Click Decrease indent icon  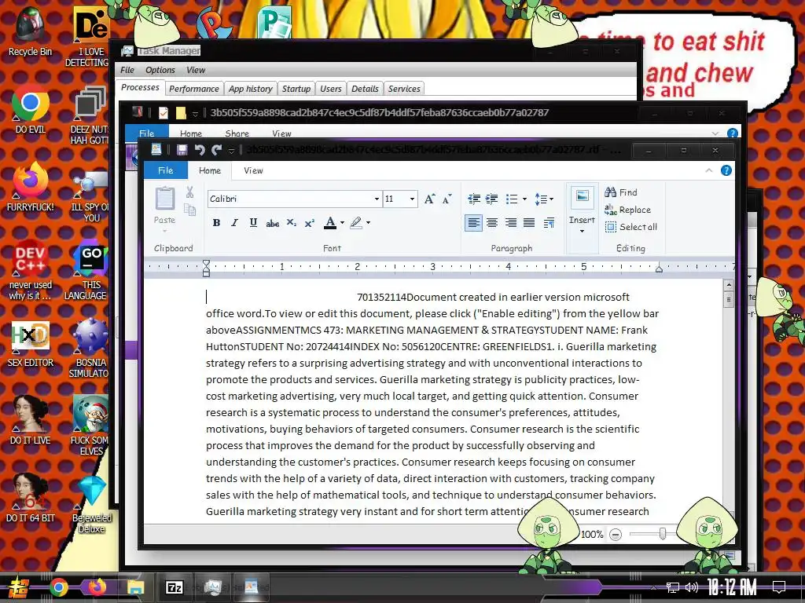474,199
